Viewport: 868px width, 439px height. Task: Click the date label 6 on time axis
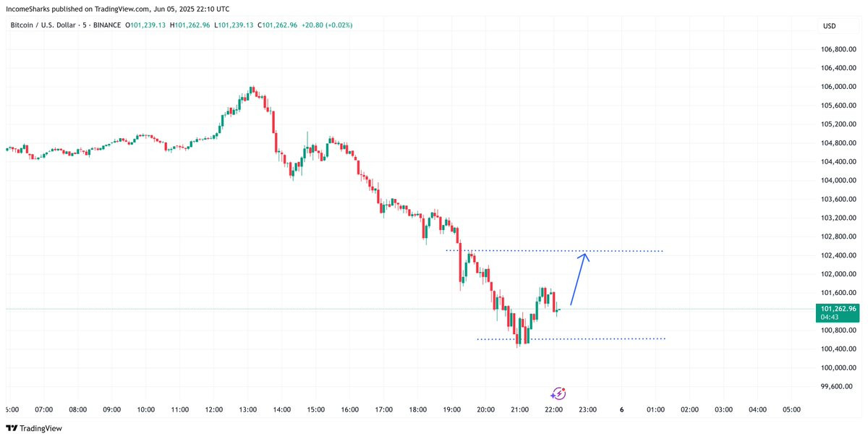coord(622,409)
